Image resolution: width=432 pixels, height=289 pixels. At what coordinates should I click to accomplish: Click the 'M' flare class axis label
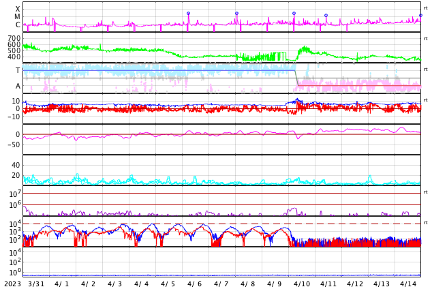tap(17, 17)
